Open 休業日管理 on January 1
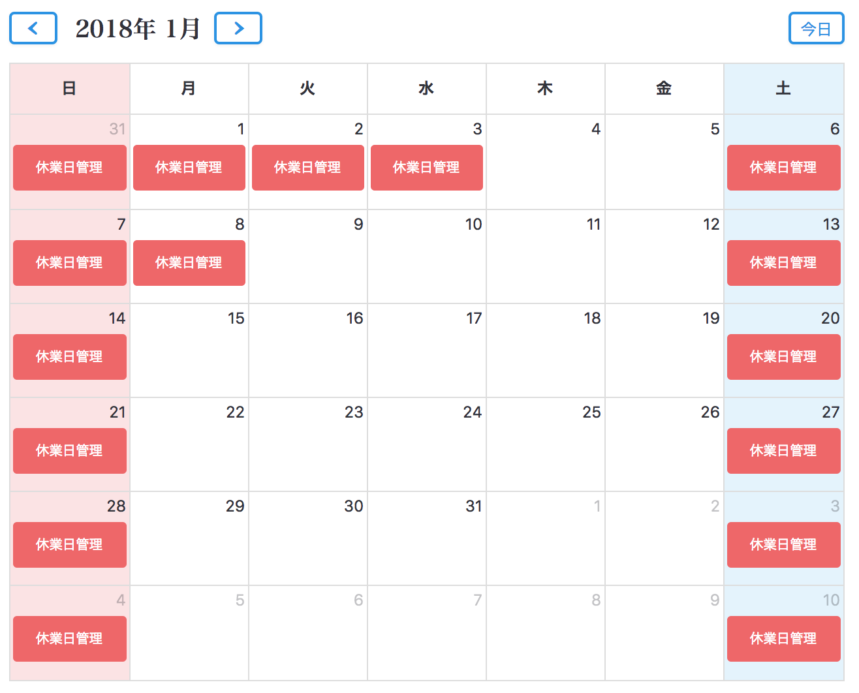Screen dimensions: 859x693 point(189,168)
